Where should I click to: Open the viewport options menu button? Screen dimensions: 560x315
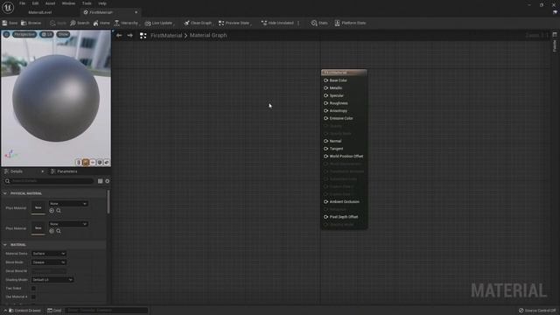(x=6, y=34)
